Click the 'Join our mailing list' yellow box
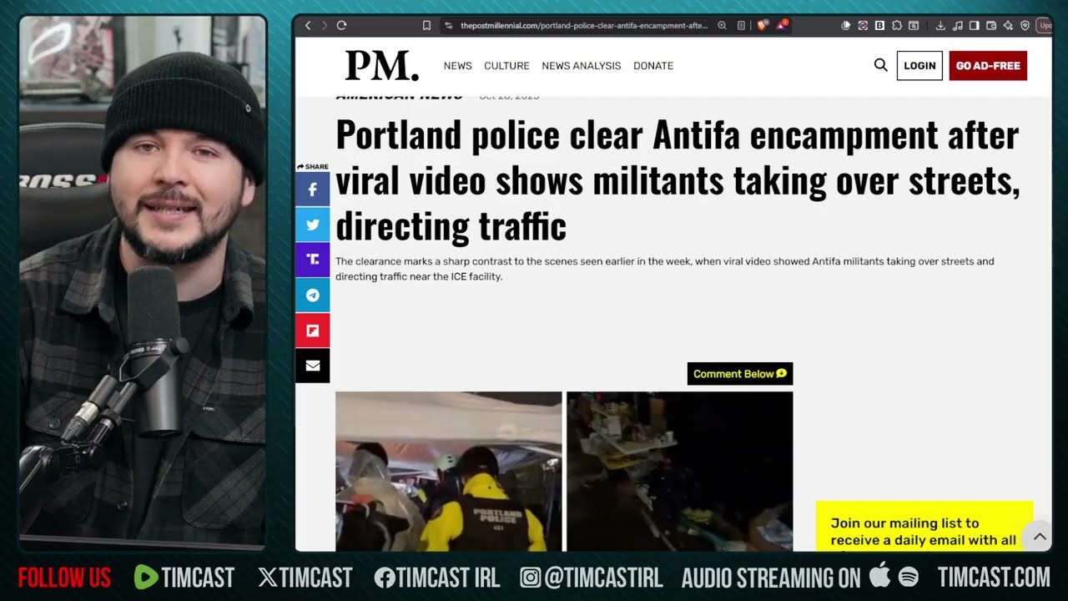Image resolution: width=1068 pixels, height=601 pixels. pos(924,526)
